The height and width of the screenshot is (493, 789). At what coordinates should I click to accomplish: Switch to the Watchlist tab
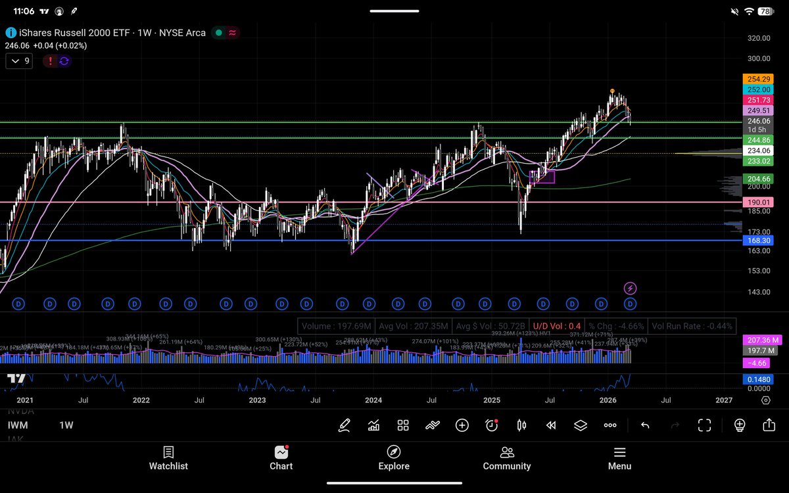pos(168,459)
